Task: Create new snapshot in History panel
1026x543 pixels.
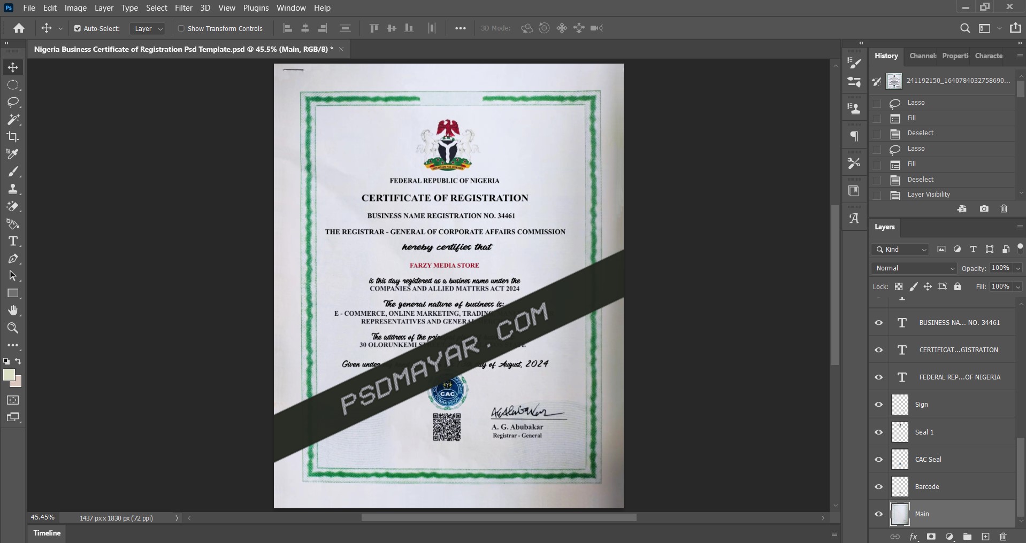Action: point(984,209)
